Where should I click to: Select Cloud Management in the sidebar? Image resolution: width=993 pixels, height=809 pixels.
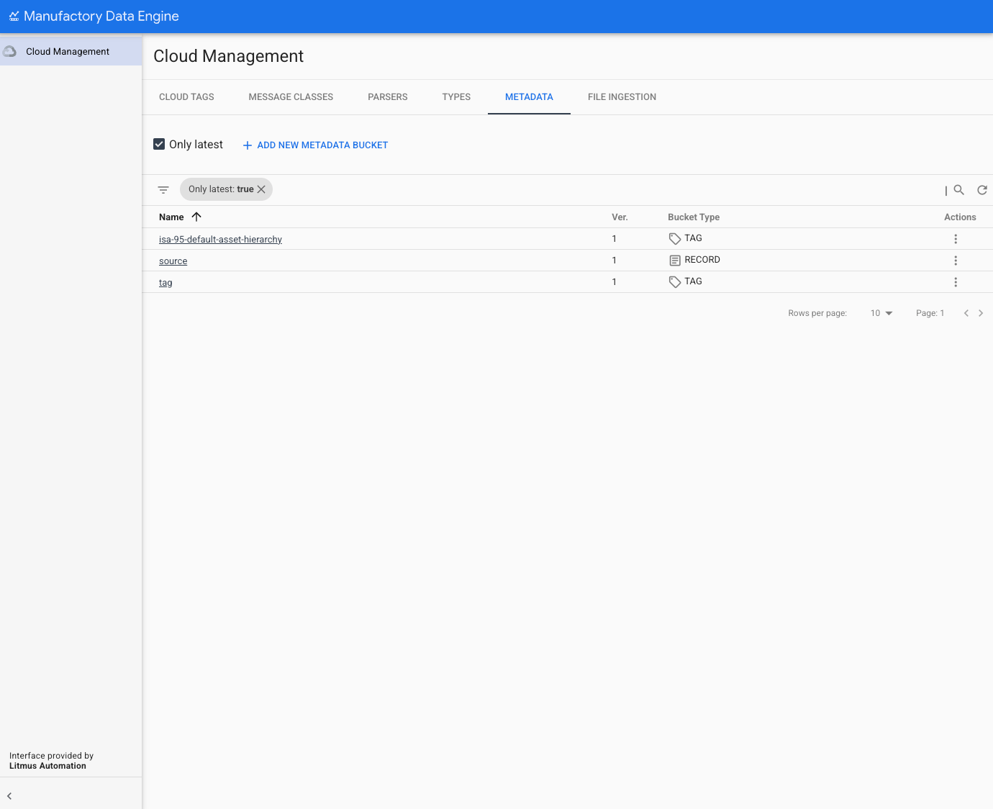click(x=68, y=52)
